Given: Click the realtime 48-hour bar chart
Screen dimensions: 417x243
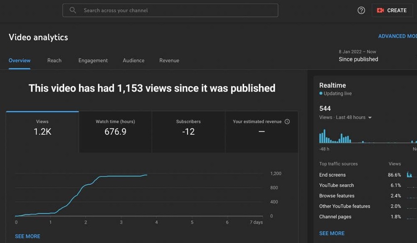Looking at the screenshot, I should click(368, 136).
